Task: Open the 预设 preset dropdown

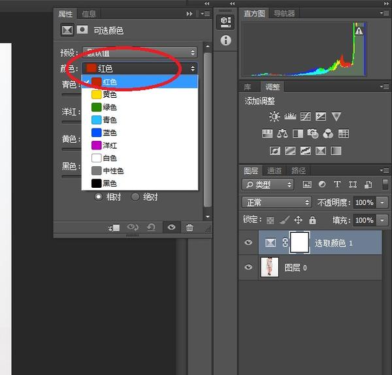Action: (140, 53)
